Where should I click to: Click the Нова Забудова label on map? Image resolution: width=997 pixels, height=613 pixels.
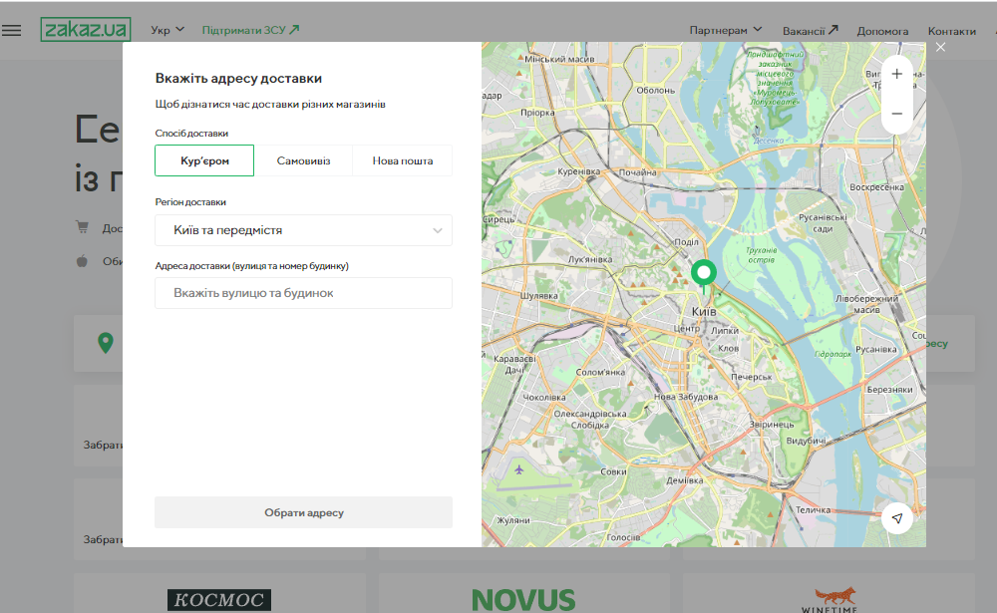pyautogui.click(x=686, y=396)
